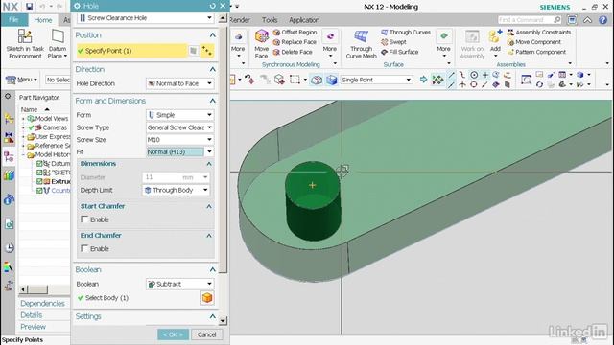Click the Save icon in title bar

click(30, 7)
